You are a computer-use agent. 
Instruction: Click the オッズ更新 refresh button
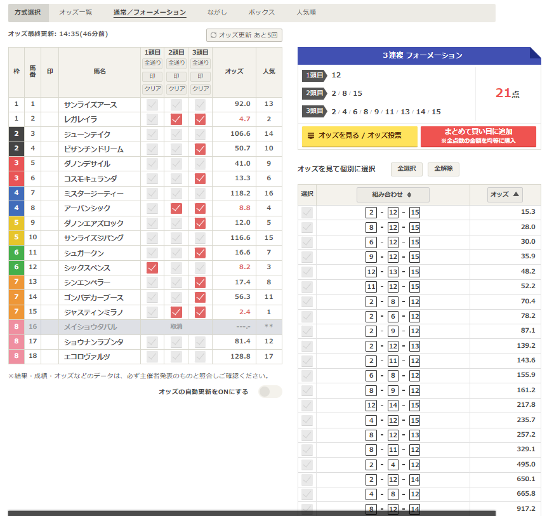click(x=244, y=36)
